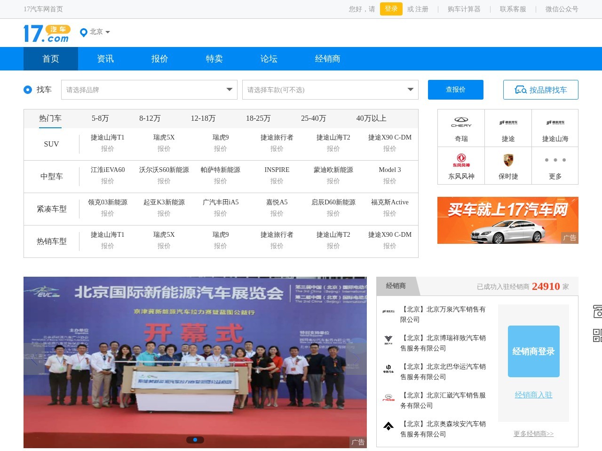This screenshot has height=451, width=602.
Task: Switch to the 8-12万 price tab
Action: [150, 118]
